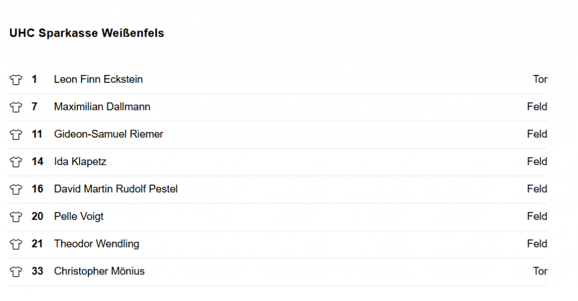The width and height of the screenshot is (578, 301).
Task: Click on Christopher Mönius name
Action: click(99, 271)
